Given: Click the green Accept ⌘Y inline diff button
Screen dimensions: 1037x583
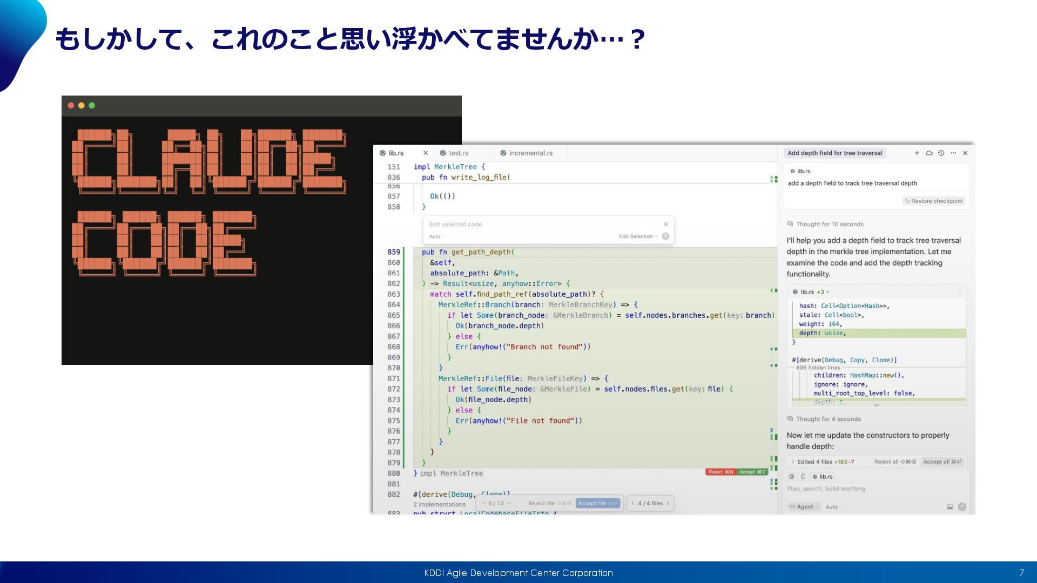Looking at the screenshot, I should pyautogui.click(x=752, y=472).
